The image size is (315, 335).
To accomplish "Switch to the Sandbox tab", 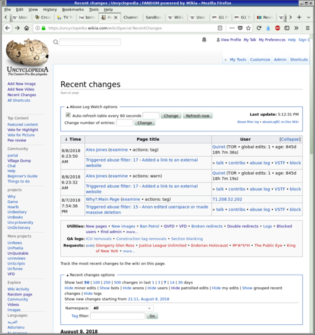I will pyautogui.click(x=154, y=18).
